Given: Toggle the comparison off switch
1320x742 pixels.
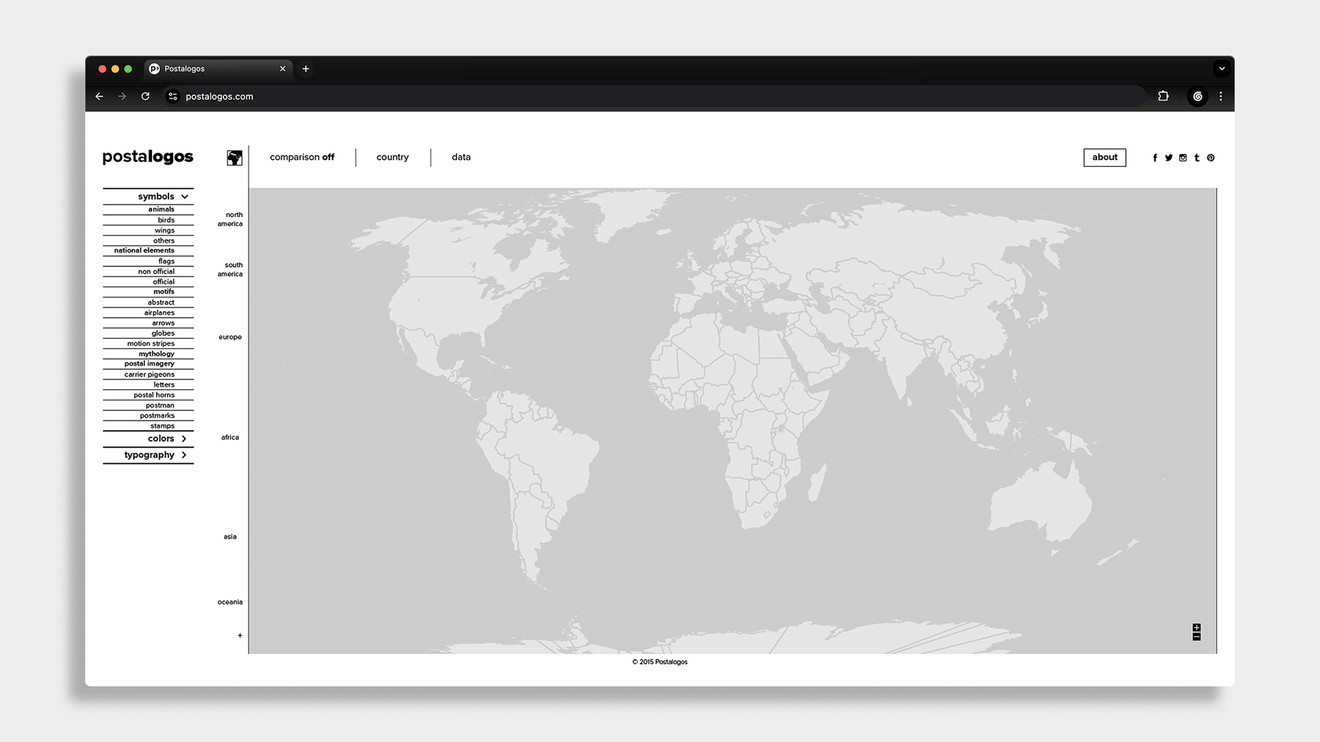Looking at the screenshot, I should click(302, 157).
